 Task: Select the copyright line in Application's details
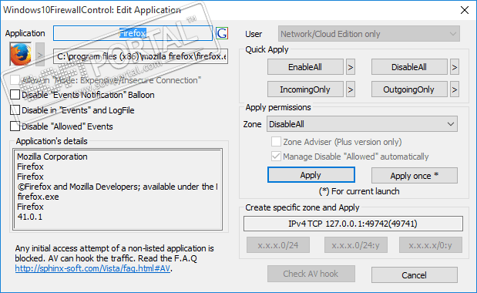117,187
